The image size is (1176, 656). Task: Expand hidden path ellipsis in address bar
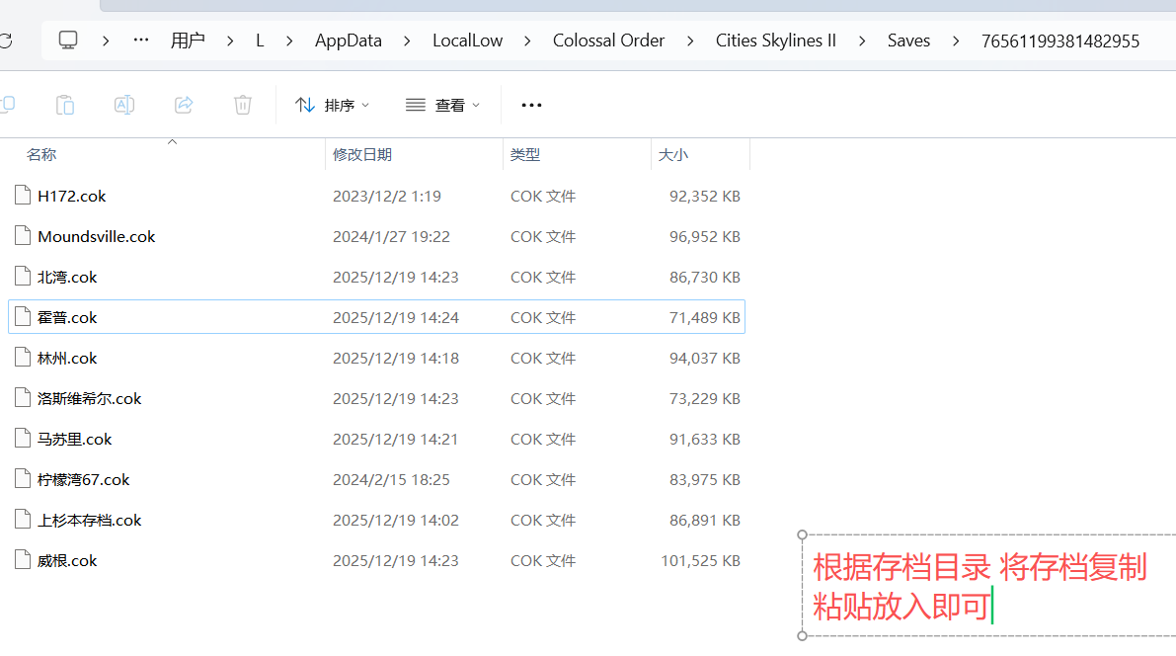(x=141, y=41)
